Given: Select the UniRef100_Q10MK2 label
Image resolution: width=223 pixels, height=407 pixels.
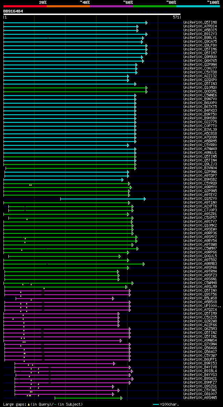Looking at the screenshot, I should [200, 226].
